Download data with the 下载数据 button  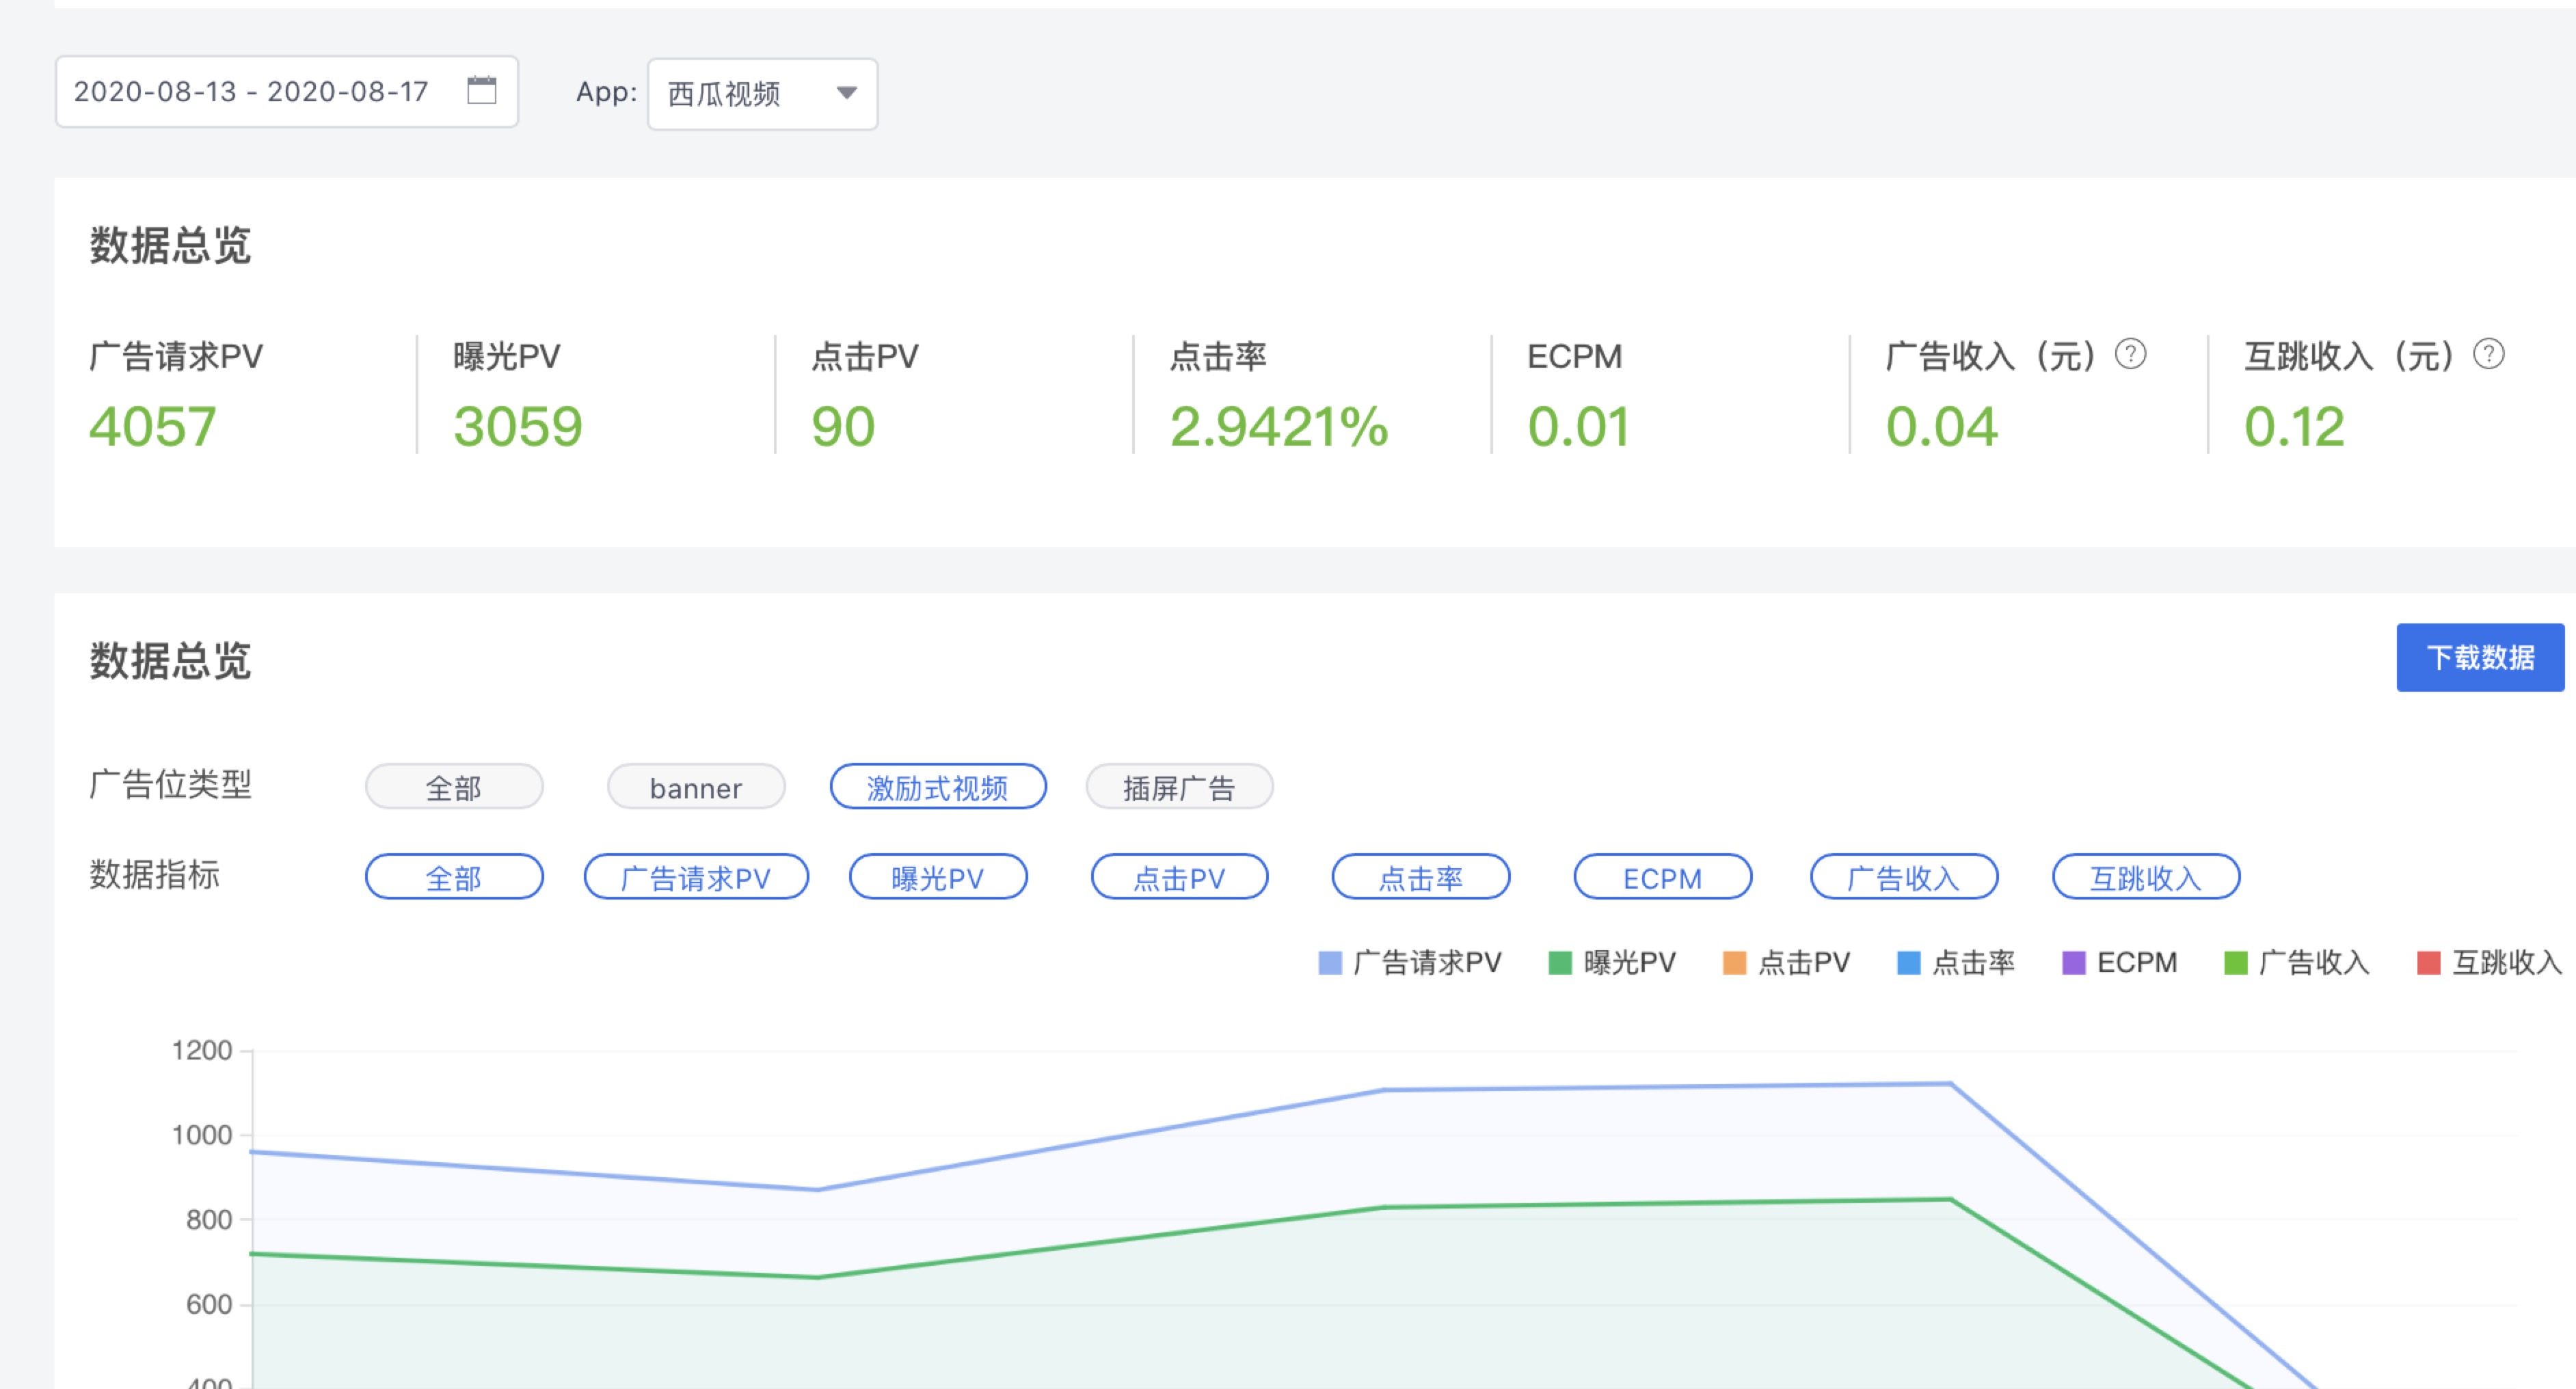tap(2479, 657)
